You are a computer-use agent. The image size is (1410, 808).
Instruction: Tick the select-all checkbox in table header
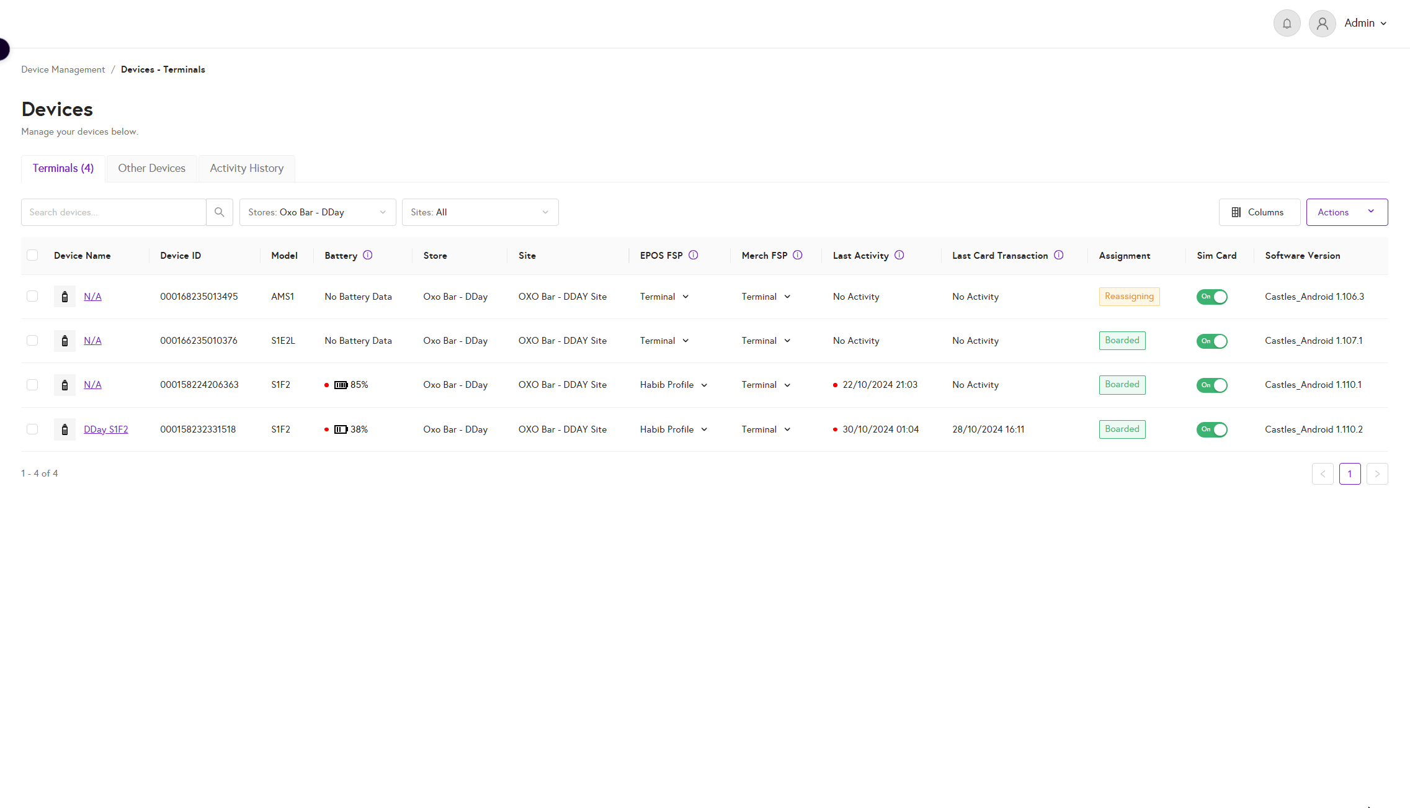32,255
